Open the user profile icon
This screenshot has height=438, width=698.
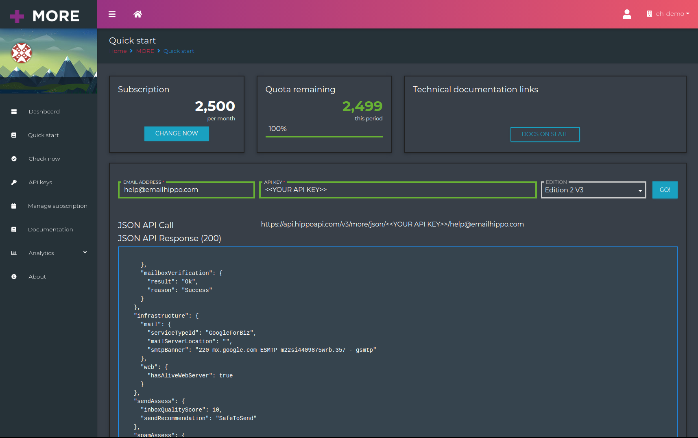pos(627,14)
